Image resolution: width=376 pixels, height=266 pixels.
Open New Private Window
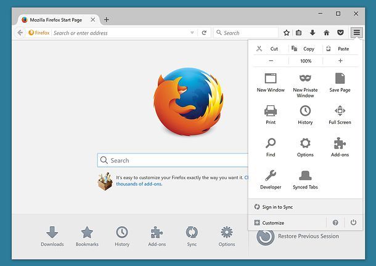click(305, 86)
